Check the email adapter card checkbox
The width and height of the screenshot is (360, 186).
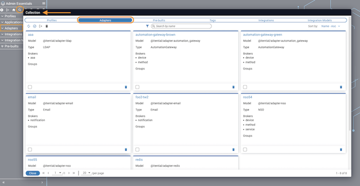[x=30, y=150]
